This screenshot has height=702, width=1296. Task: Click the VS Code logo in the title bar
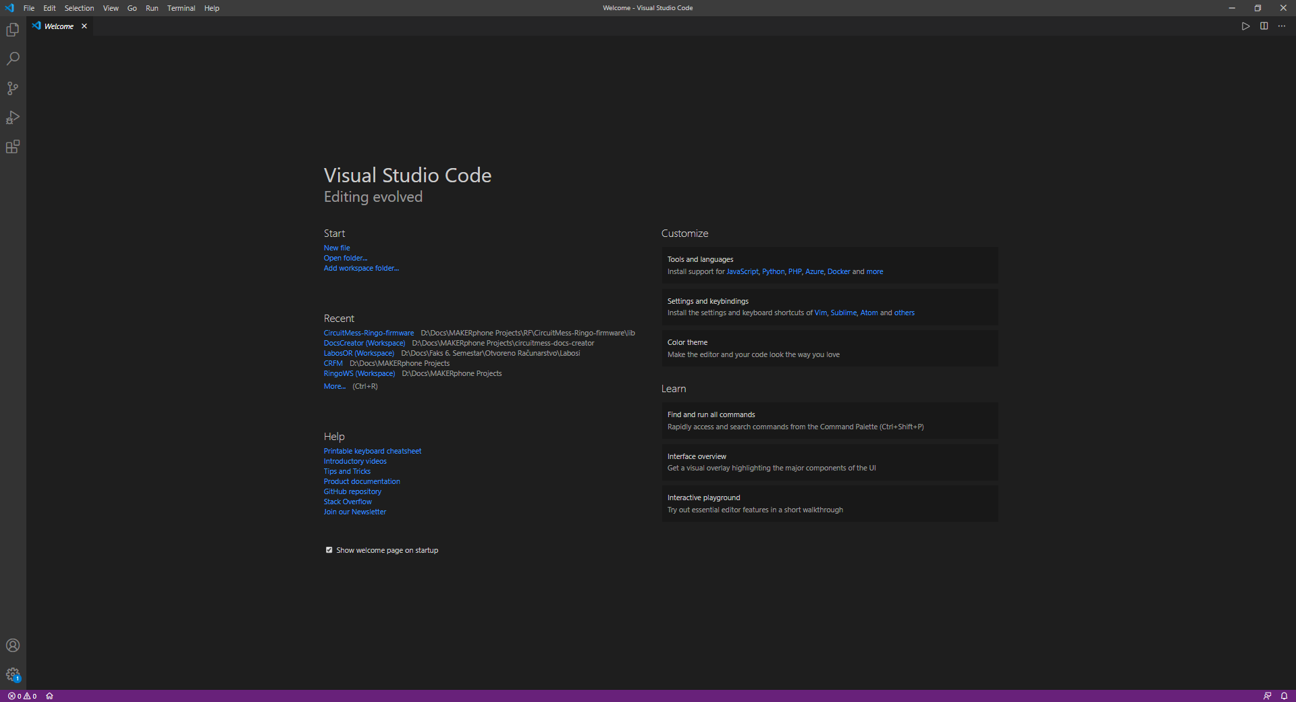(x=9, y=8)
